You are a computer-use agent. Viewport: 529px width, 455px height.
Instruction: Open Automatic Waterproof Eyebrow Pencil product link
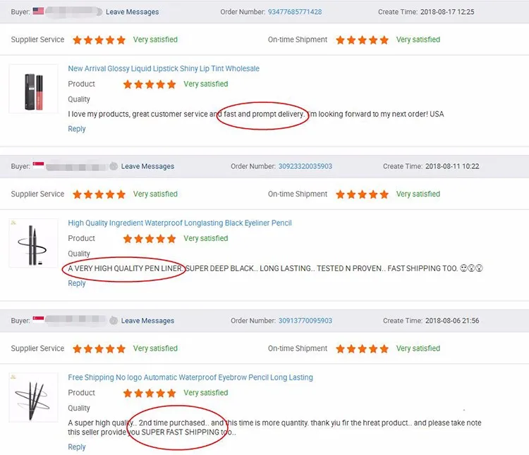click(x=190, y=378)
